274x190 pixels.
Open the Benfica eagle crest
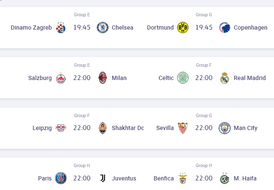coord(183,178)
